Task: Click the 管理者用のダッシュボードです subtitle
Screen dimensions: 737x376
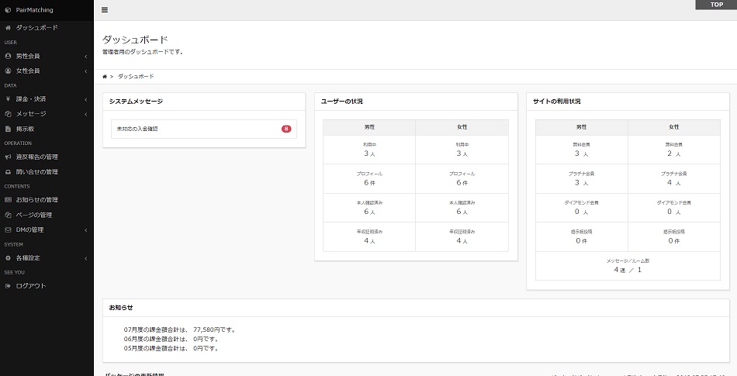Action: tap(143, 52)
